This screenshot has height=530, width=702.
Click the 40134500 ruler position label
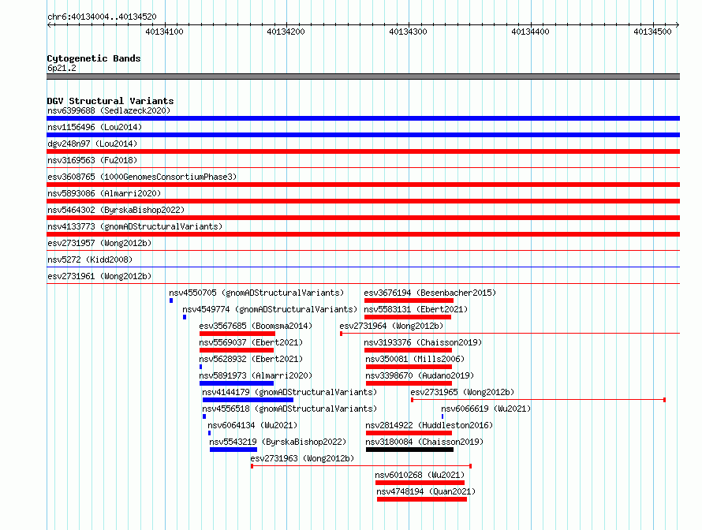click(x=652, y=32)
